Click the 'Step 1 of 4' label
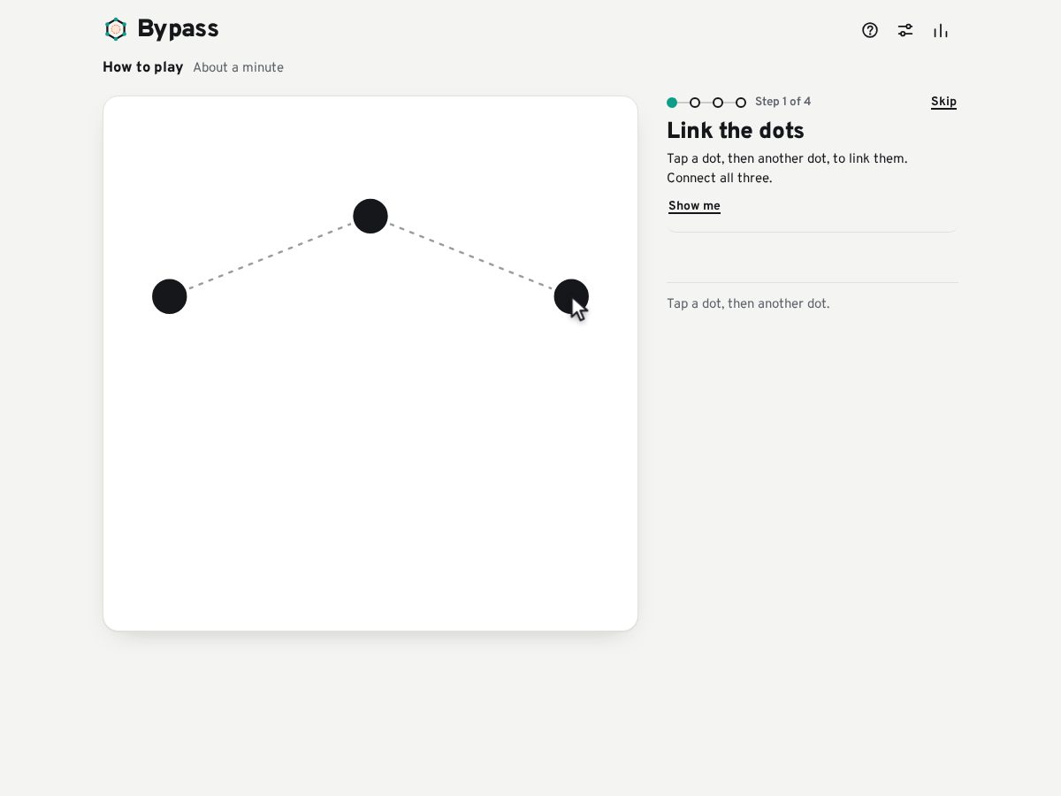Screen dimensions: 1061x796 782,102
